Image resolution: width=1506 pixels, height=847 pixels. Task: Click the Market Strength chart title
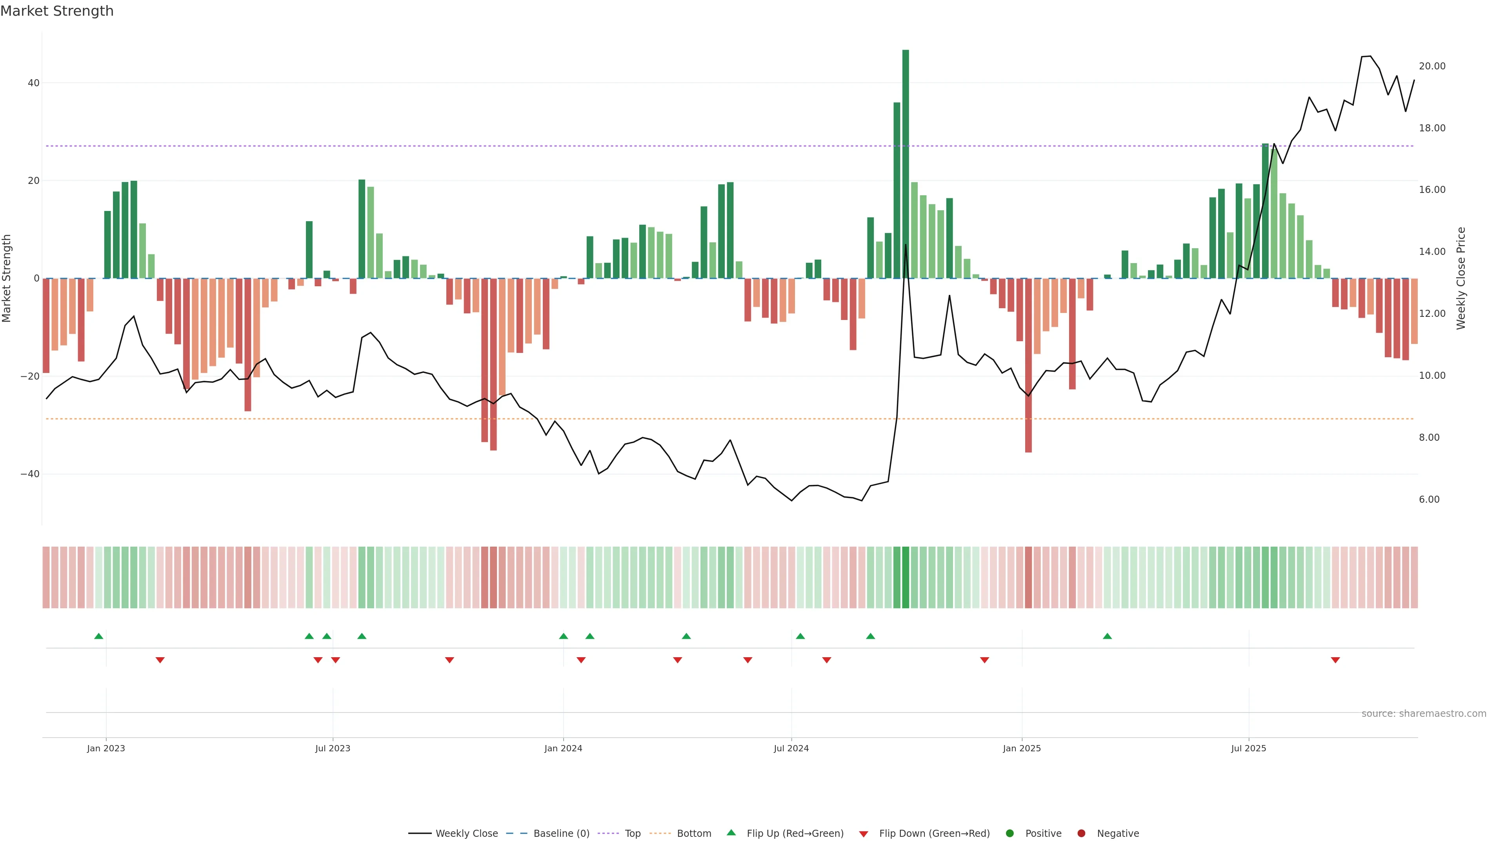click(57, 11)
